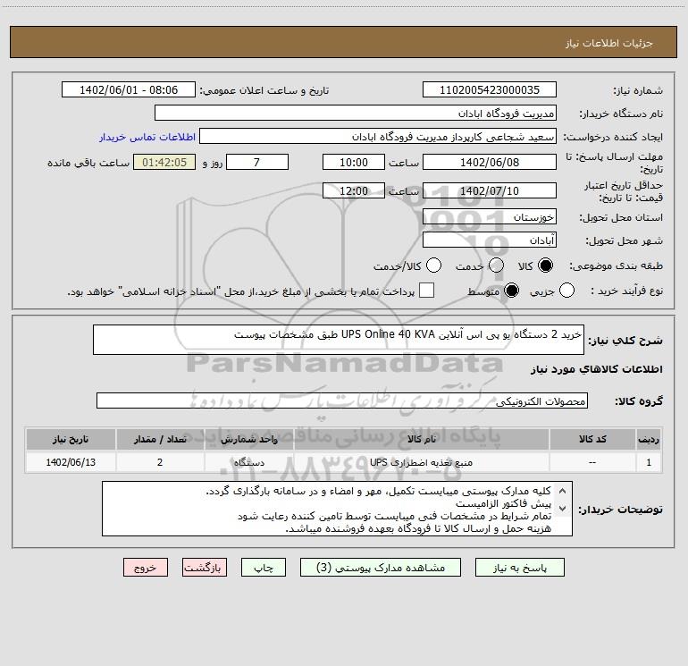Image resolution: width=688 pixels, height=666 pixels.
Task: Click the buyer notes text box
Action: point(337,509)
